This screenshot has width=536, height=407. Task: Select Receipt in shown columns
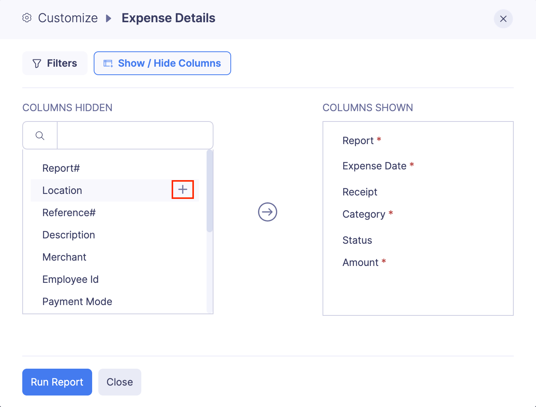click(x=360, y=192)
